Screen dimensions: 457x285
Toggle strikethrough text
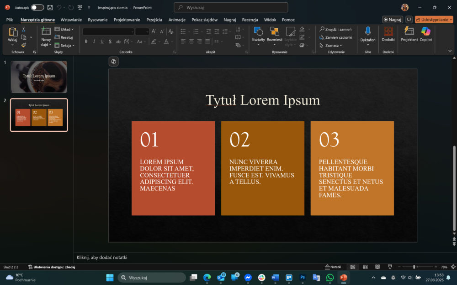point(118,41)
